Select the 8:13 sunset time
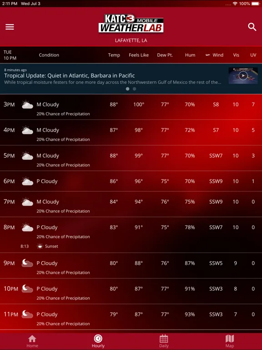Image resolution: width=262 pixels, height=350 pixels. pyautogui.click(x=25, y=246)
